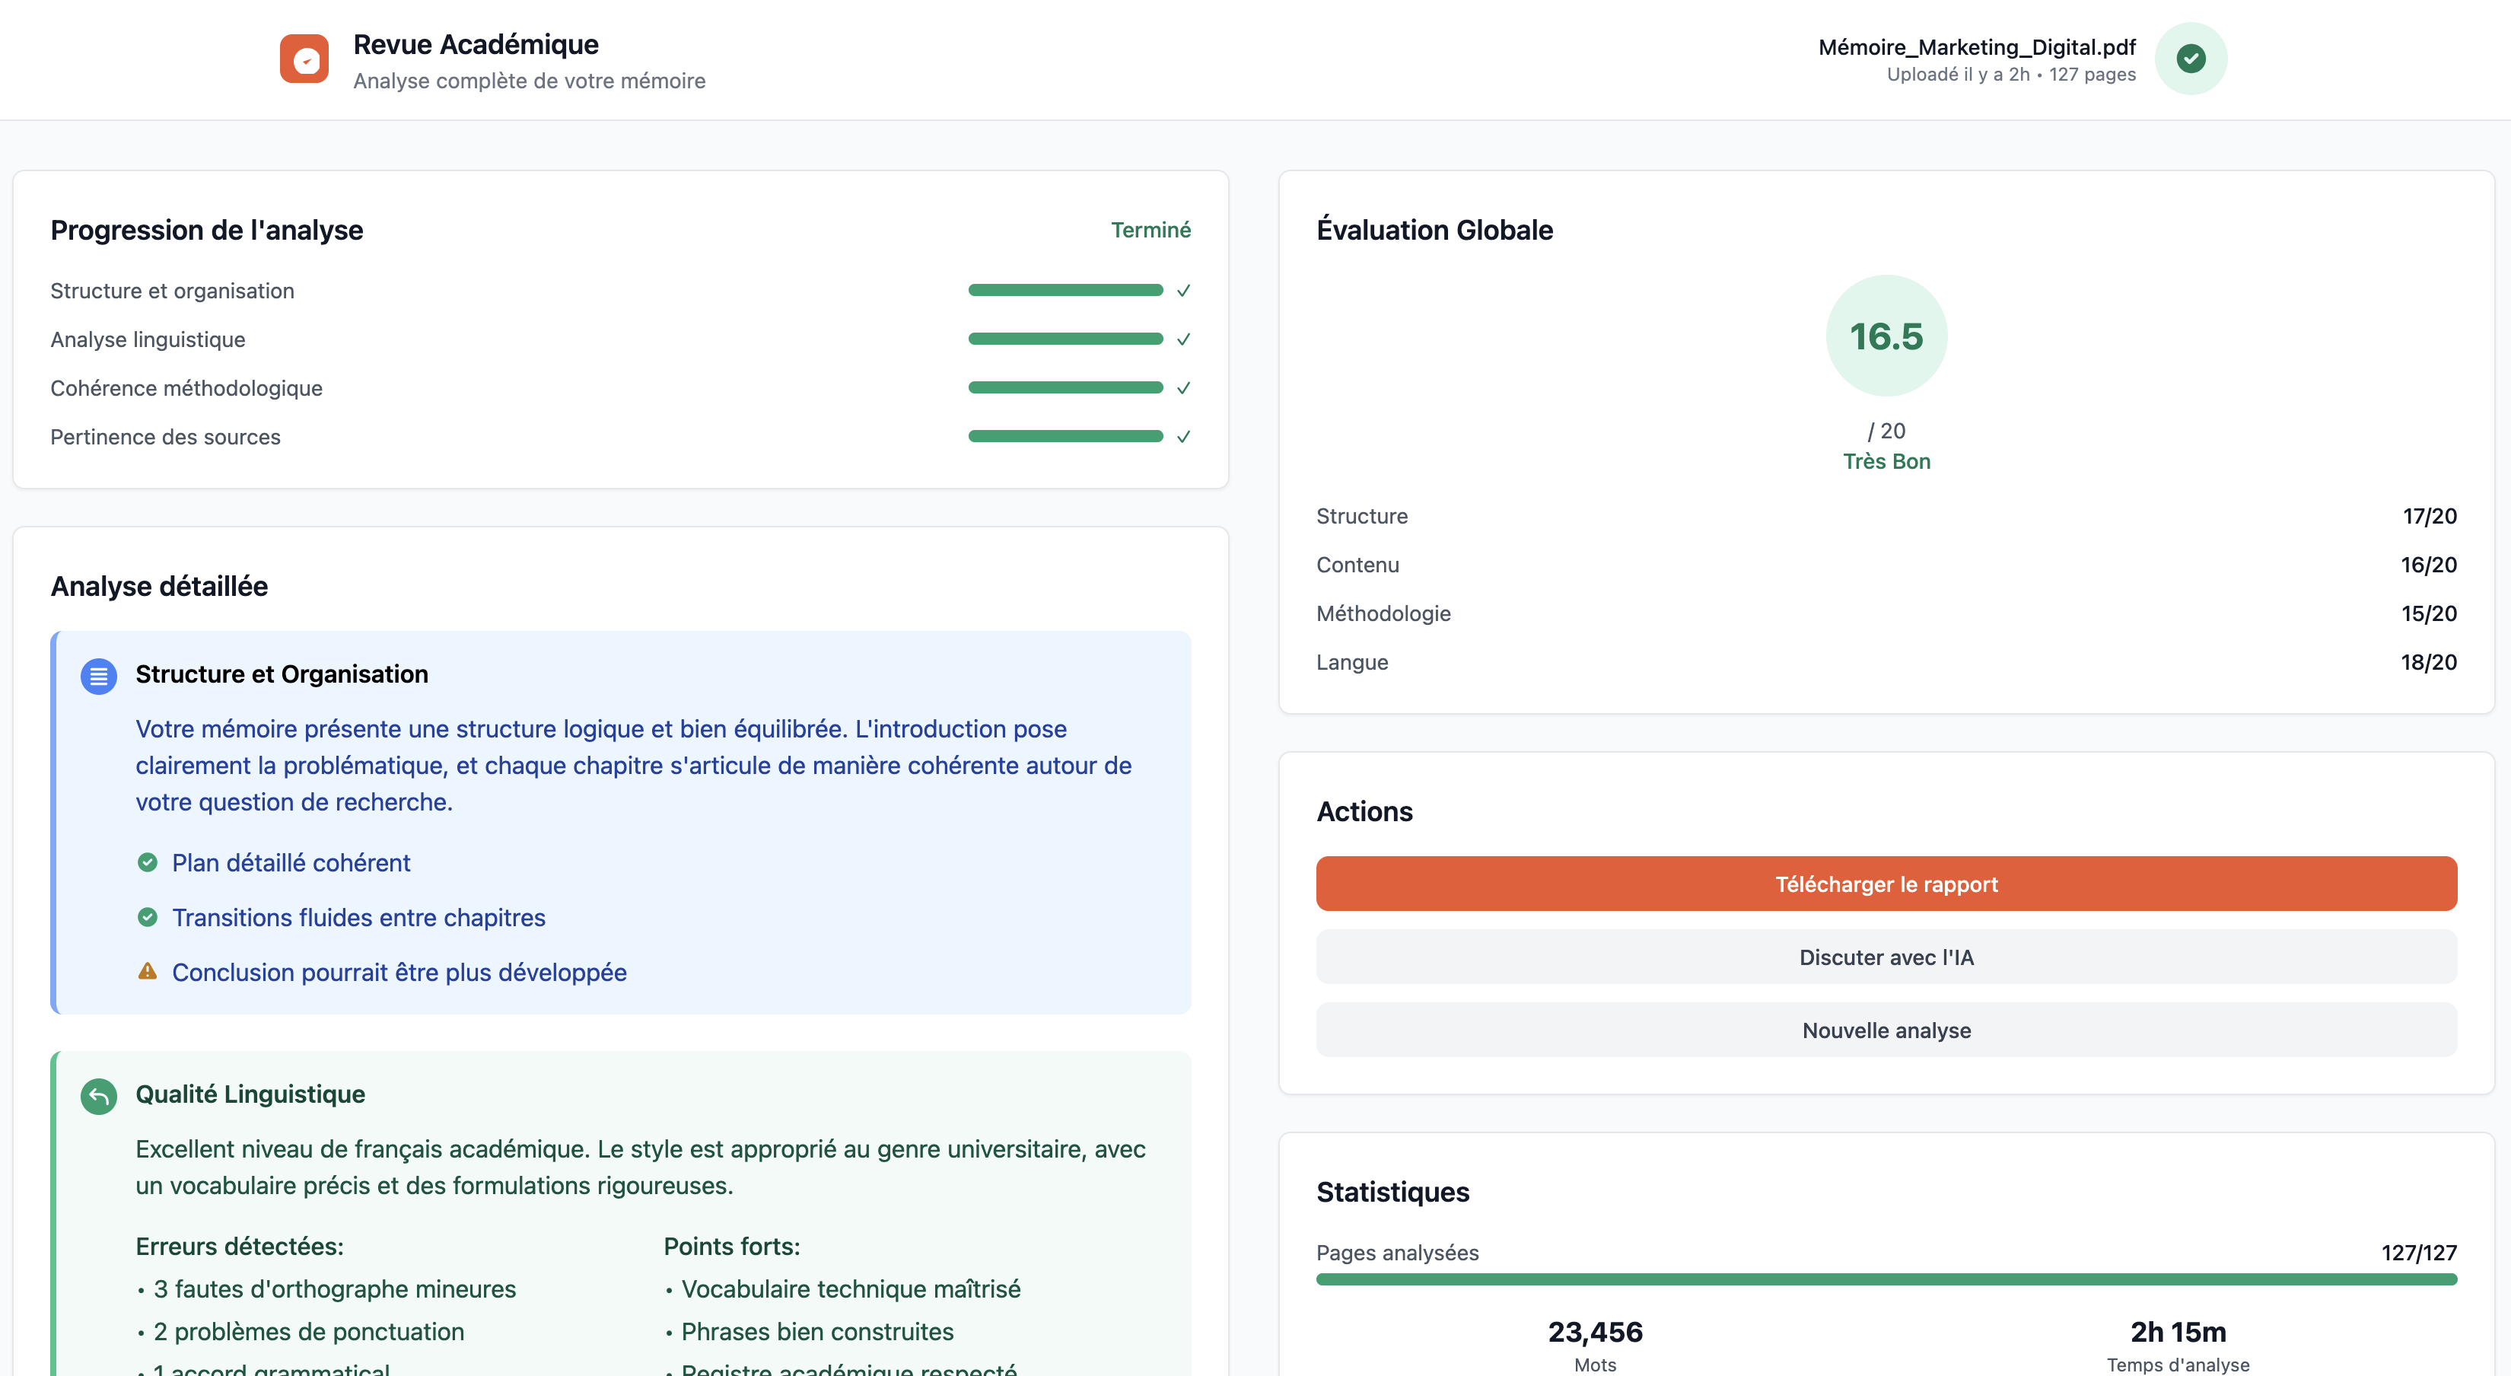Click the green arrow icon beside Qualité Linguistique
Screen dimensions: 2511x1376
point(98,1096)
